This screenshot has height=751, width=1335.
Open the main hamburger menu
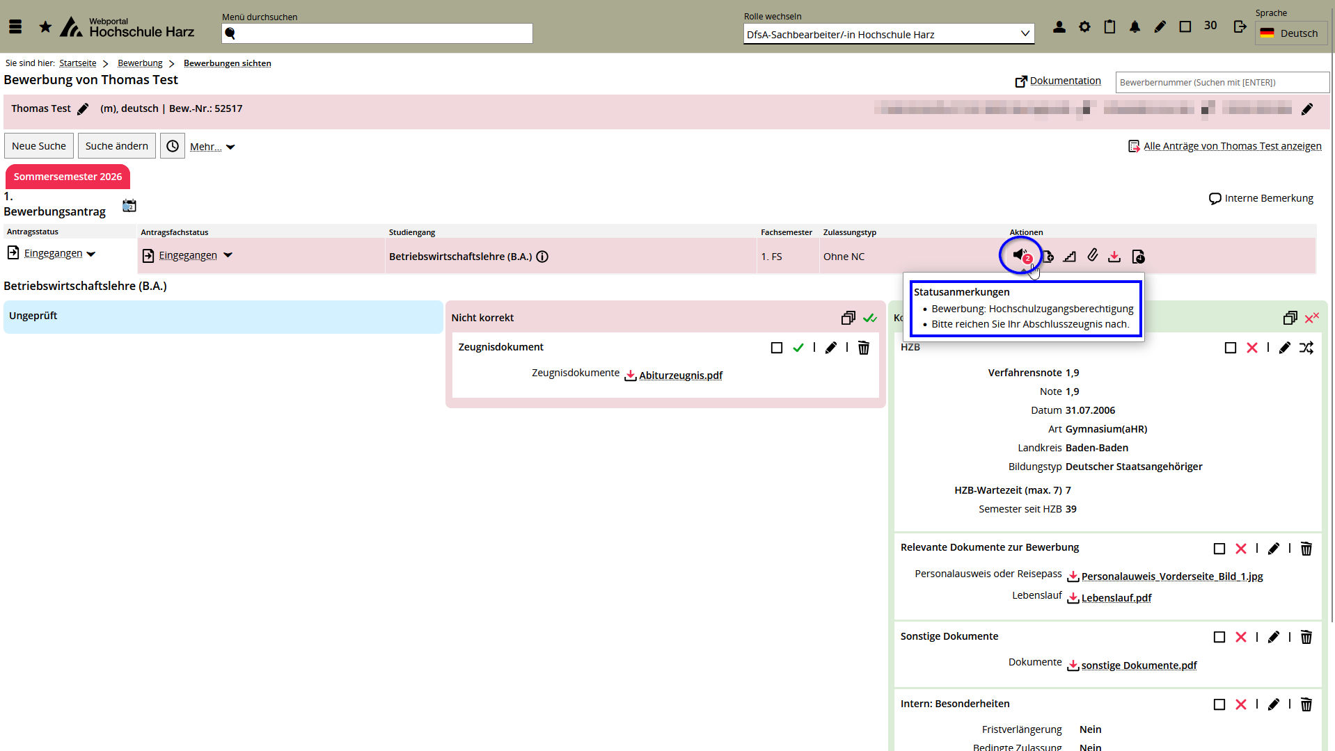[15, 27]
